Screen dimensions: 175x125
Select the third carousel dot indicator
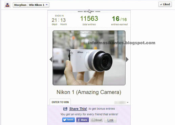coord(91,32)
